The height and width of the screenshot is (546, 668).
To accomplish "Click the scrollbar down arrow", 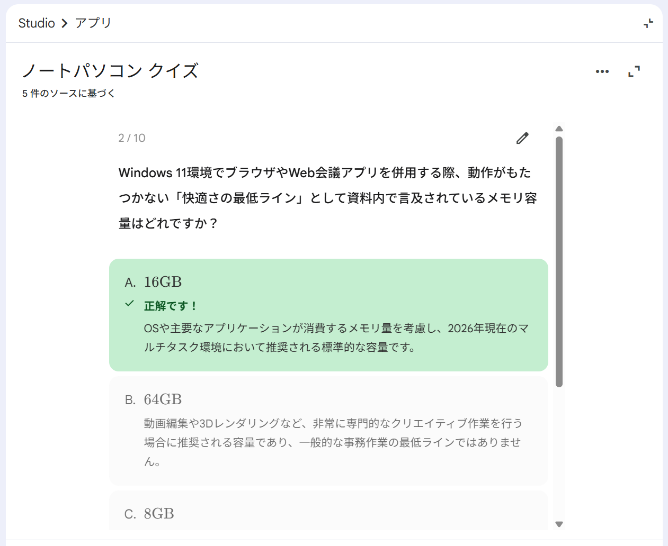I will [x=559, y=524].
